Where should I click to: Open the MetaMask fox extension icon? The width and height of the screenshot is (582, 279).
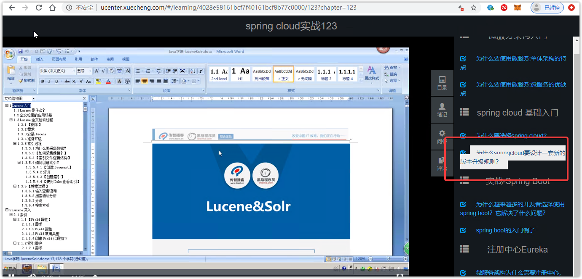point(517,8)
